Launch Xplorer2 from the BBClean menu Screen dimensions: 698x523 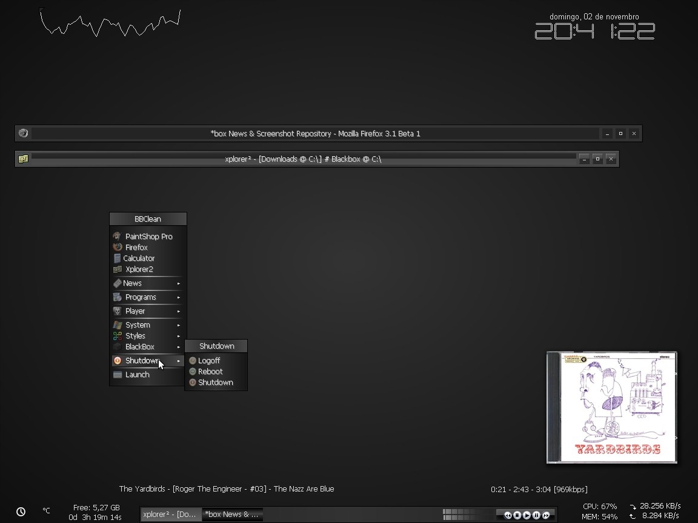click(x=148, y=269)
